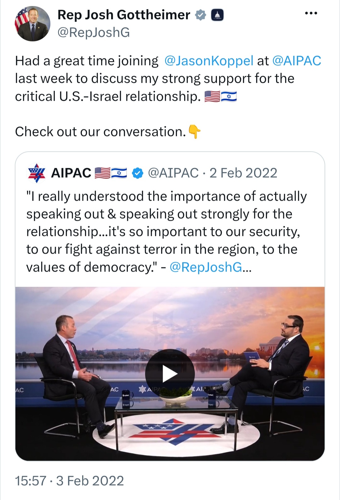Play the AIPAC conversation video

click(170, 374)
